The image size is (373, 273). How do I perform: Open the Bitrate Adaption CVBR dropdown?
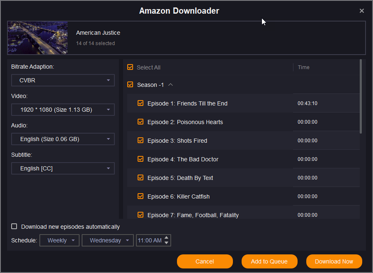[63, 80]
